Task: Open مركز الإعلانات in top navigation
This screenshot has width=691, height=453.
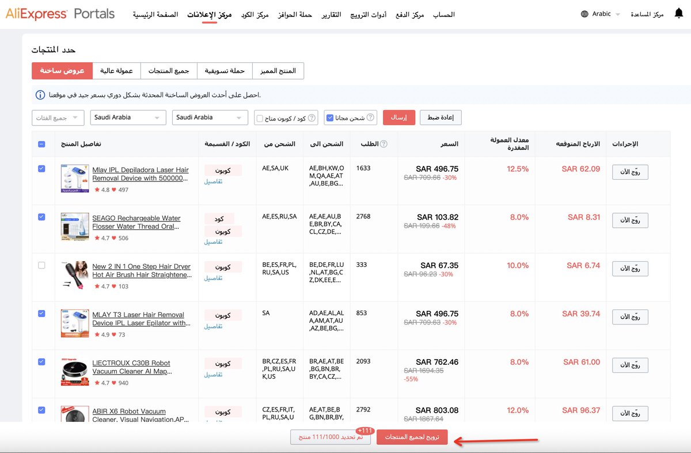Action: pyautogui.click(x=210, y=14)
